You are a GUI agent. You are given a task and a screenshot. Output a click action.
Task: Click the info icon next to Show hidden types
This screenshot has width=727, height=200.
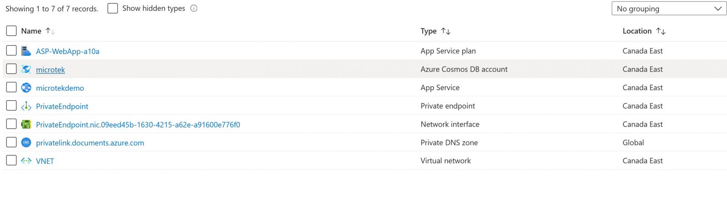(x=194, y=8)
